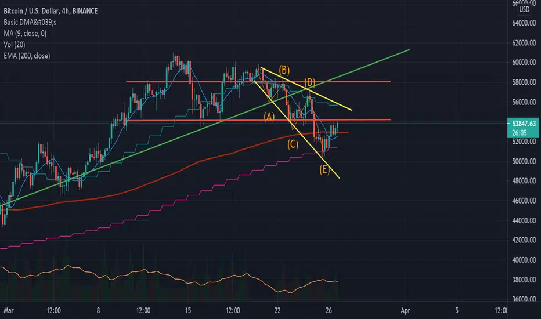Select the (A) wave label

pyautogui.click(x=269, y=117)
